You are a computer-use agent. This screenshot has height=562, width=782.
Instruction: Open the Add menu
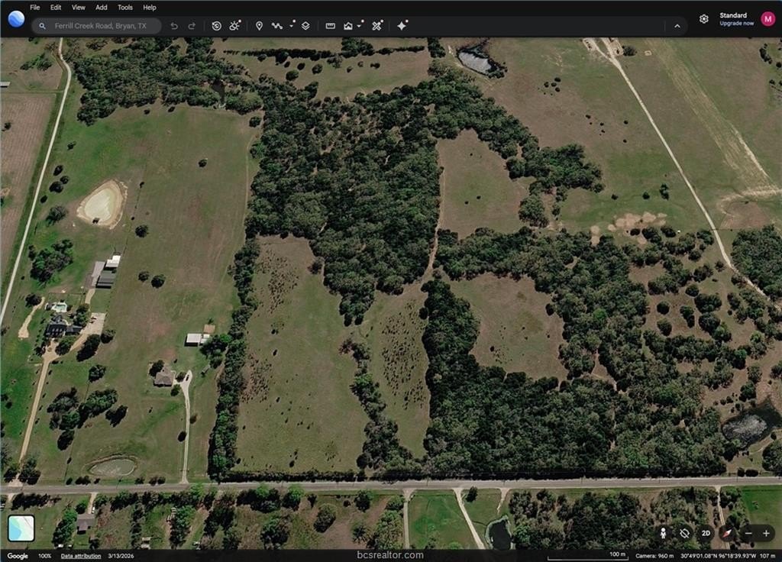coord(102,8)
